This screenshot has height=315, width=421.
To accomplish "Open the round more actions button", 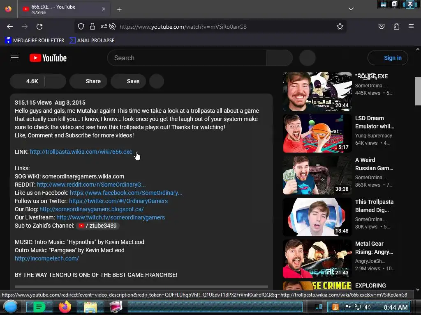I will click(x=157, y=81).
